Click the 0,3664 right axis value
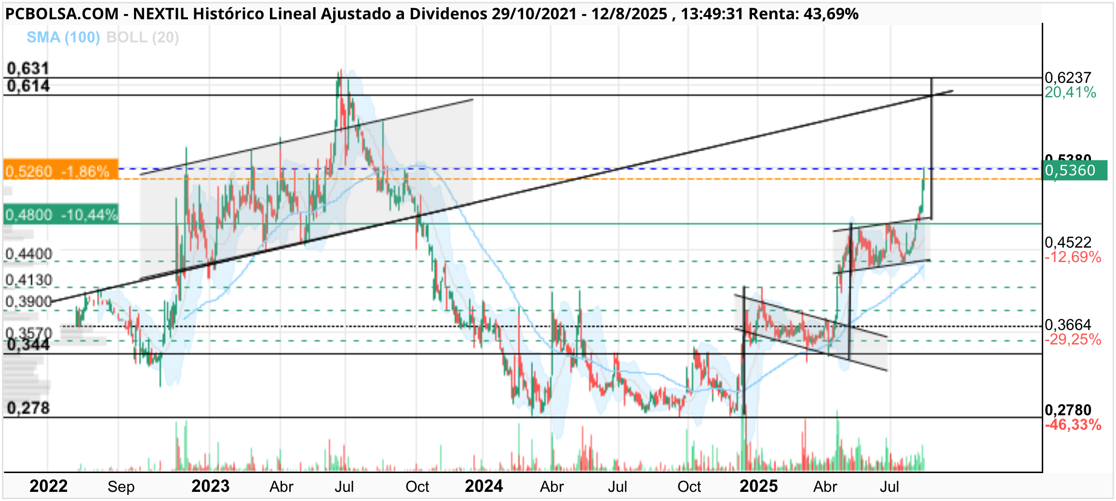The height and width of the screenshot is (501, 1116). coord(1068,325)
